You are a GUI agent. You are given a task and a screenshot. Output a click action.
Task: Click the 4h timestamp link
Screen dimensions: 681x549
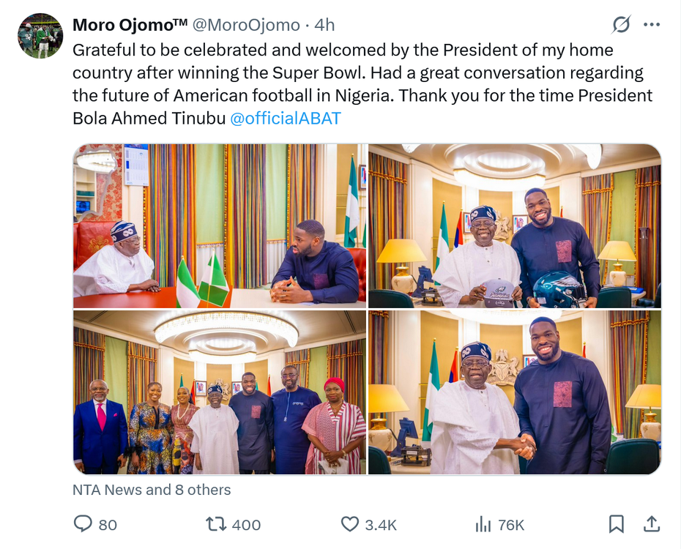pyautogui.click(x=324, y=25)
